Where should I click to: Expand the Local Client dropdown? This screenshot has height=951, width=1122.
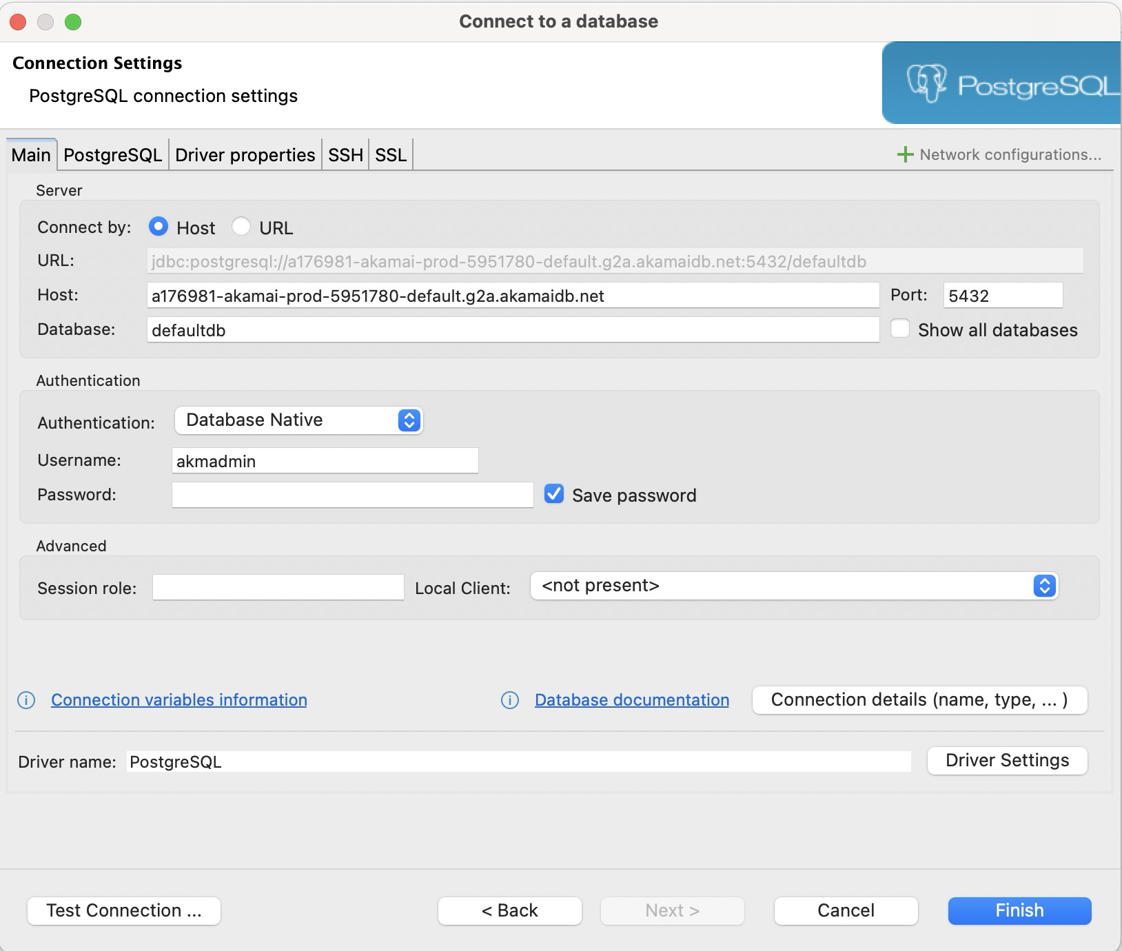coord(793,586)
